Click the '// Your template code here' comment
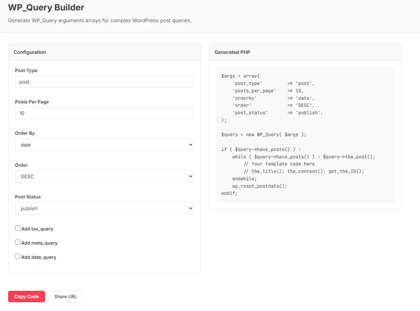Screen dimensions: 420x311 [x=279, y=164]
